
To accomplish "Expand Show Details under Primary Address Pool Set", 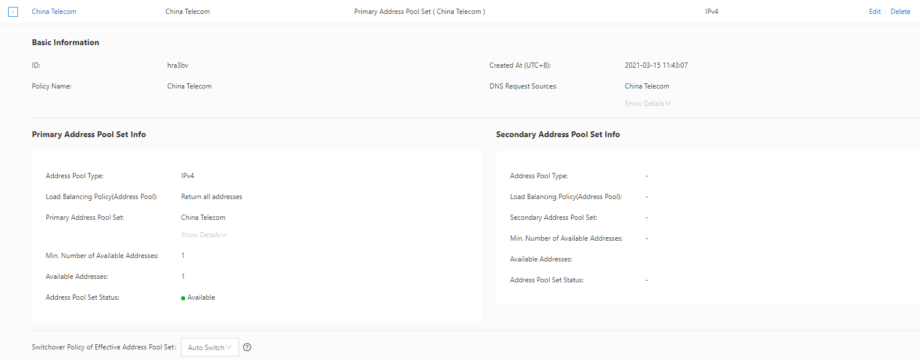I will click(203, 235).
